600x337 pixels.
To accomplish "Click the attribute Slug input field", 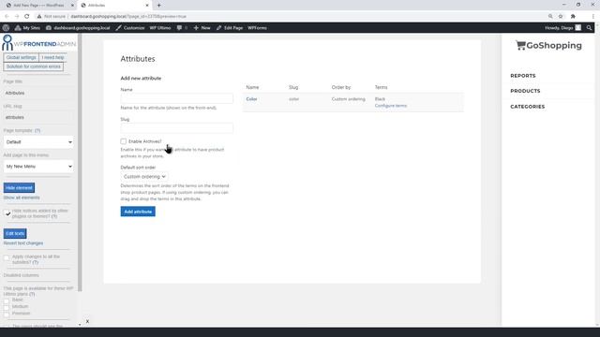I will point(176,128).
